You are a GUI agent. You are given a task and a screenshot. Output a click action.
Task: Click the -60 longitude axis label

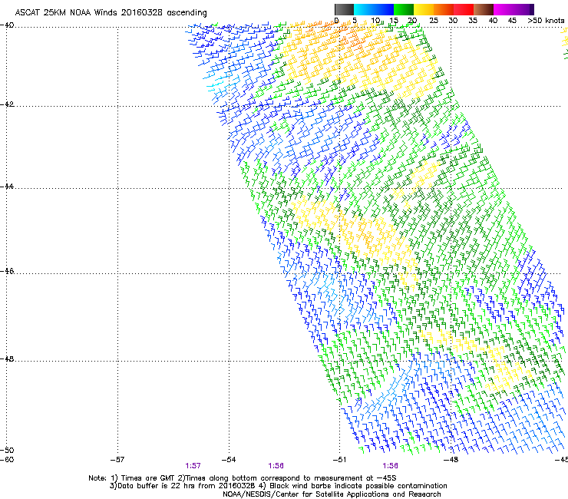[x=7, y=460]
